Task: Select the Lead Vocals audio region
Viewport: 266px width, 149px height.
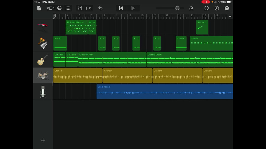Action: click(x=165, y=92)
